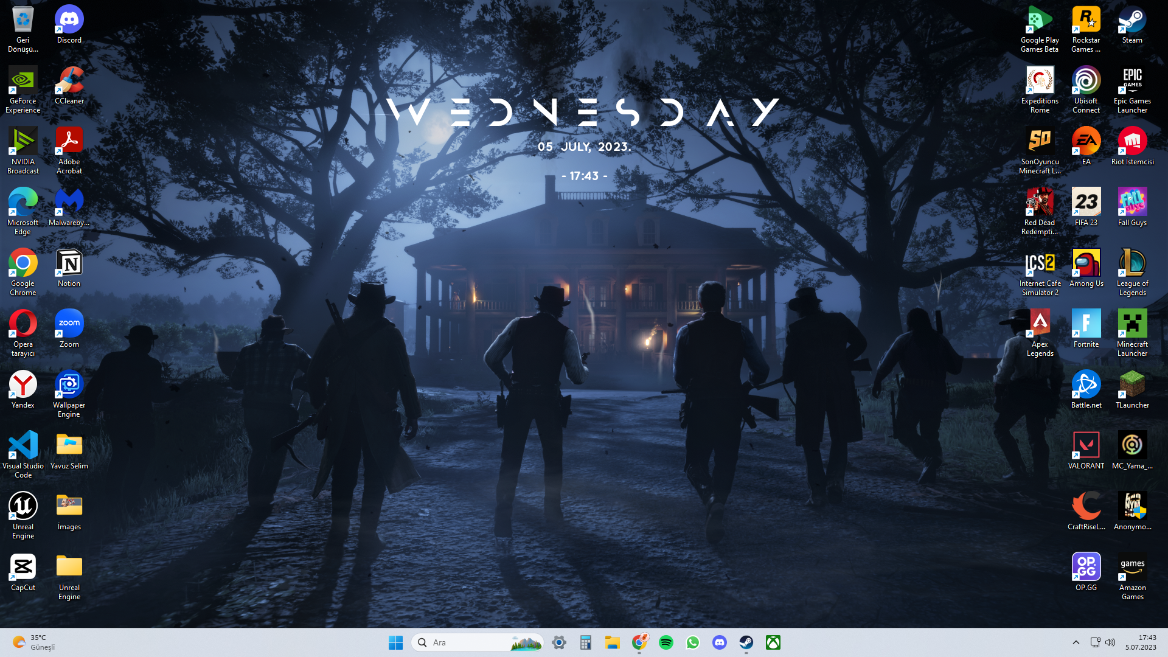Open the Anonymous desktop shortcut
Screen dimensions: 1168x657
point(1132,512)
